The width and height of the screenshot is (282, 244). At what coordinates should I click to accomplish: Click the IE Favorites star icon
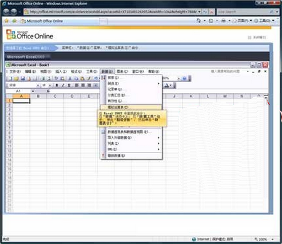6,21
